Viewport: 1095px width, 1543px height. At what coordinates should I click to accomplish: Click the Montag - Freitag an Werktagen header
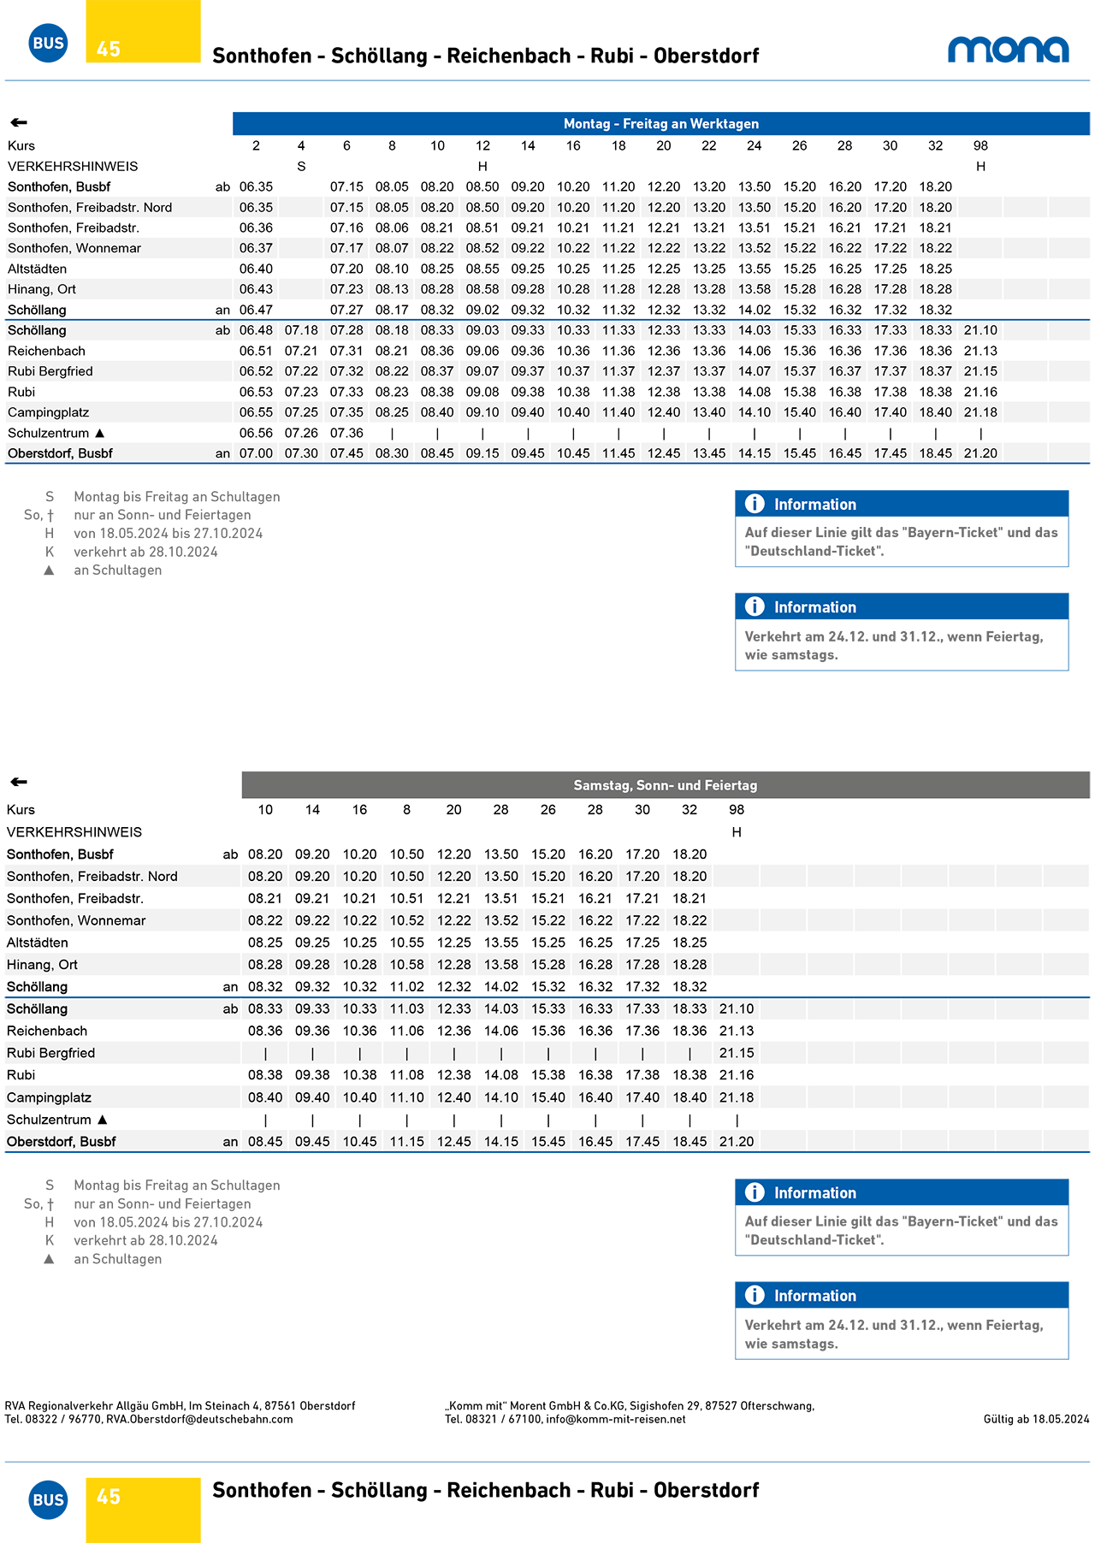(x=661, y=124)
